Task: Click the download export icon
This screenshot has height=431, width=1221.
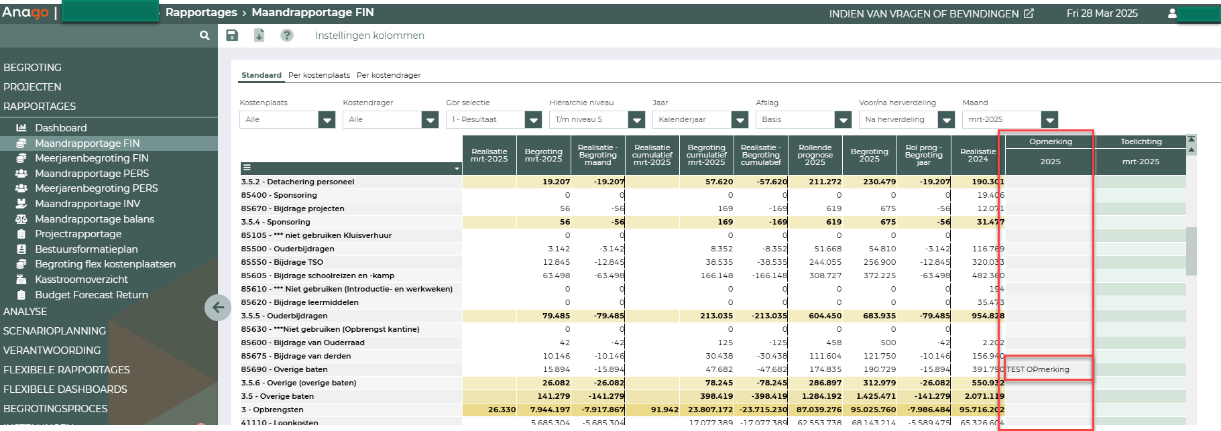Action: tap(259, 36)
